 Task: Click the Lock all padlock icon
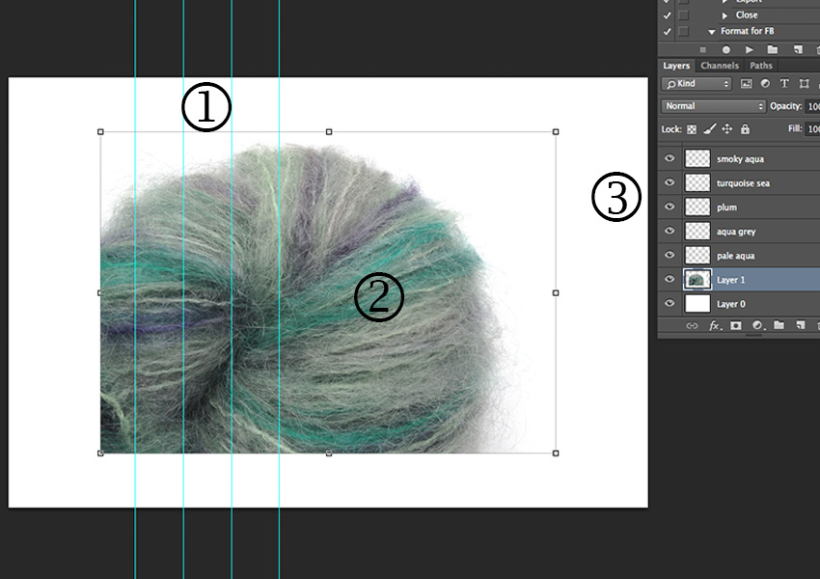[746, 129]
